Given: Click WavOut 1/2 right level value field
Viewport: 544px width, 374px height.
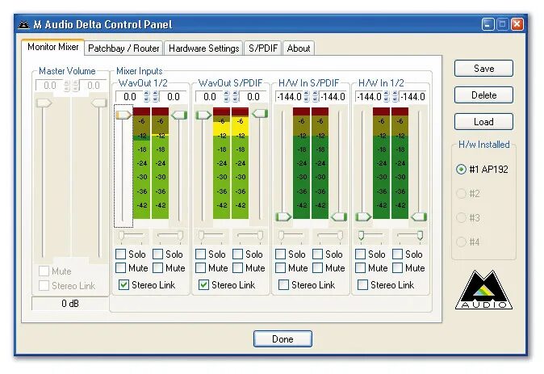Looking at the screenshot, I should point(173,97).
